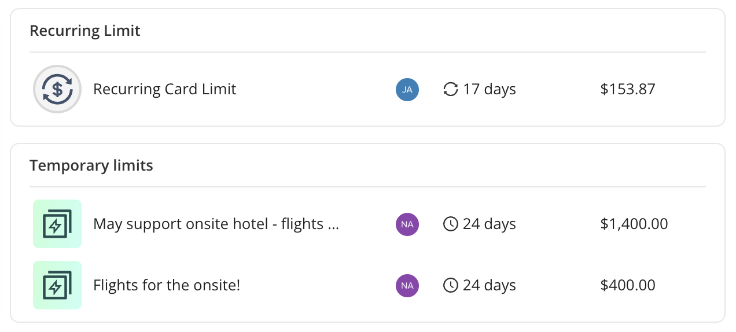Open the Recurring Card Limit entry
Viewport: 736px width, 332px height.
165,89
